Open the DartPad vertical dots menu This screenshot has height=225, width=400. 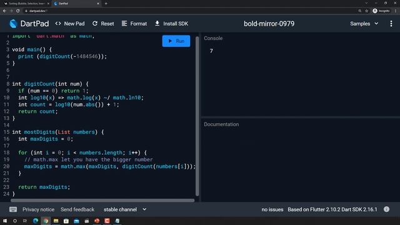pyautogui.click(x=391, y=24)
